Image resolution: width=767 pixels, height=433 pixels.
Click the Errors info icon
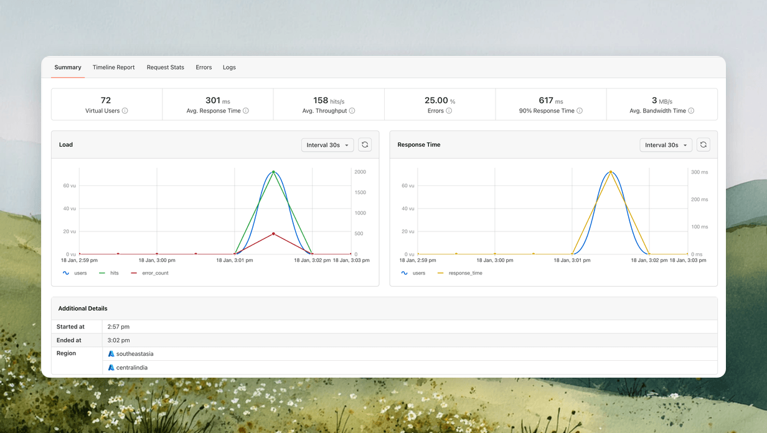449,111
